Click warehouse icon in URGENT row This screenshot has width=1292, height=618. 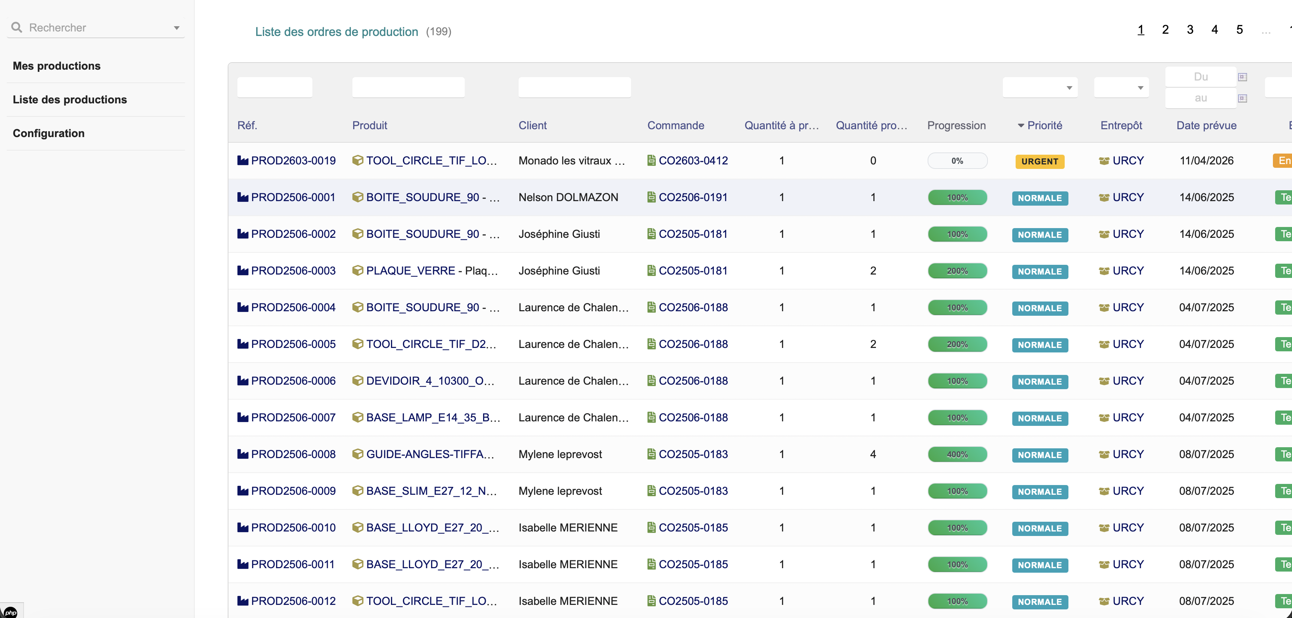click(1104, 161)
